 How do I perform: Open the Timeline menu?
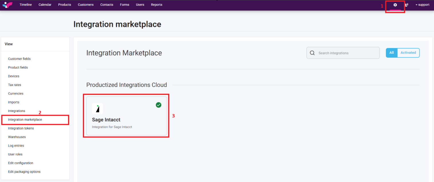click(x=26, y=5)
